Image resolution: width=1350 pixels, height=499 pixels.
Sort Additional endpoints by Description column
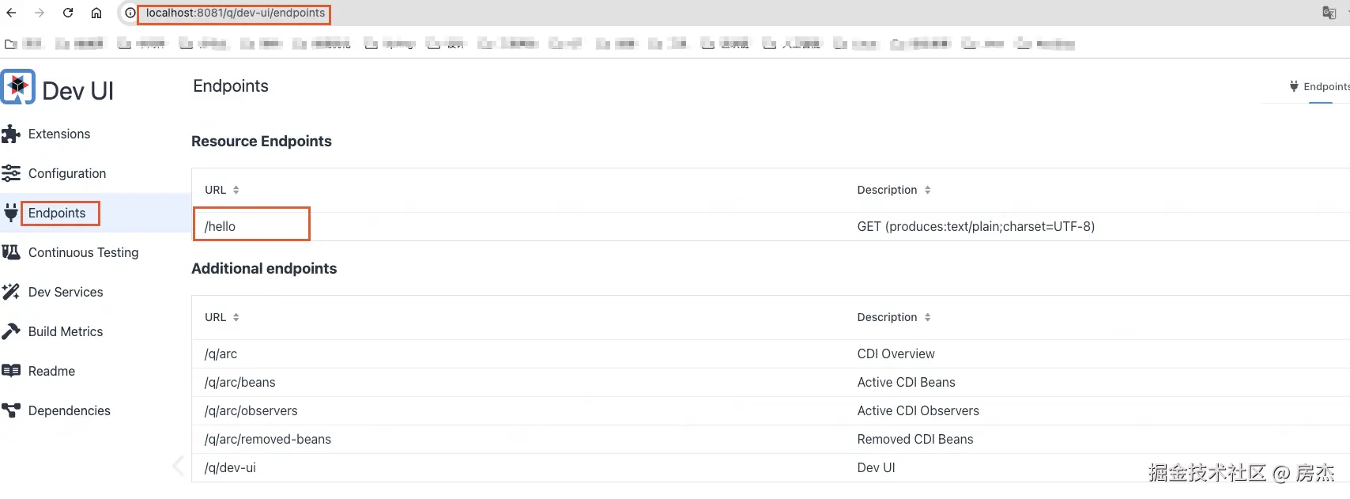(x=927, y=317)
